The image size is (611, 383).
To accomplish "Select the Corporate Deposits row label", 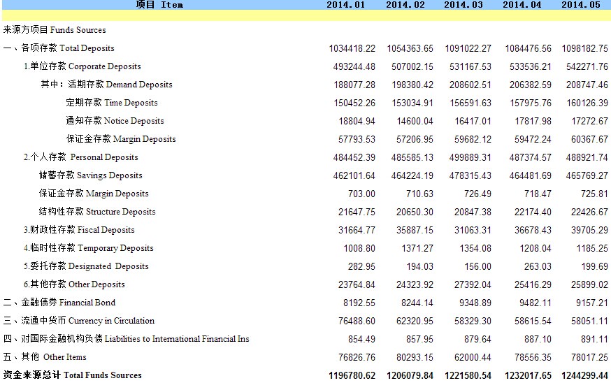I will (x=82, y=66).
